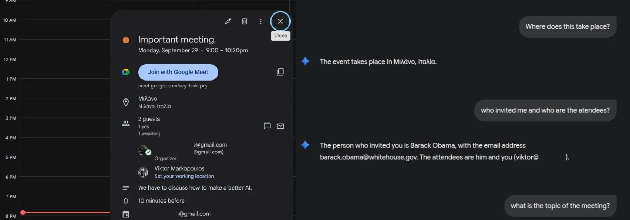The height and width of the screenshot is (220, 630).
Task: Copy the Meet conference info icon
Action: point(280,72)
